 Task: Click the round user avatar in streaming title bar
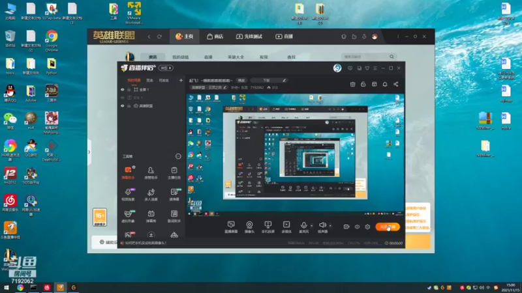pos(337,68)
